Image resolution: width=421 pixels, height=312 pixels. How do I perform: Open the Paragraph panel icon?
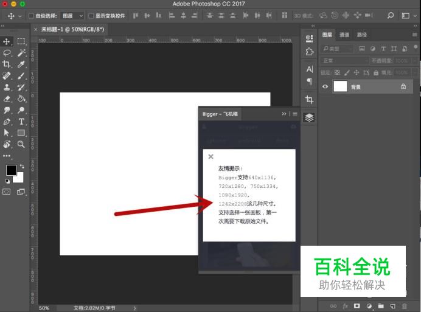click(309, 81)
